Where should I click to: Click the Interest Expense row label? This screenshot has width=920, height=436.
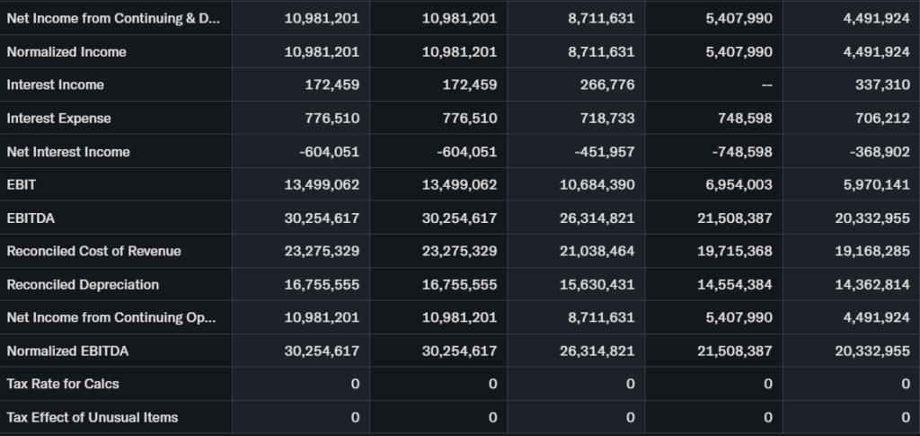pos(58,119)
